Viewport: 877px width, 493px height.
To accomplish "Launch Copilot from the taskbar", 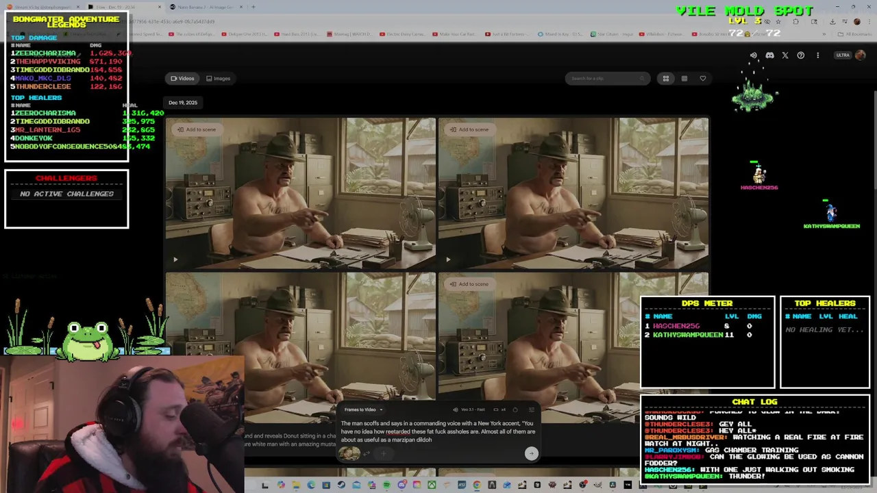I will 281,485.
